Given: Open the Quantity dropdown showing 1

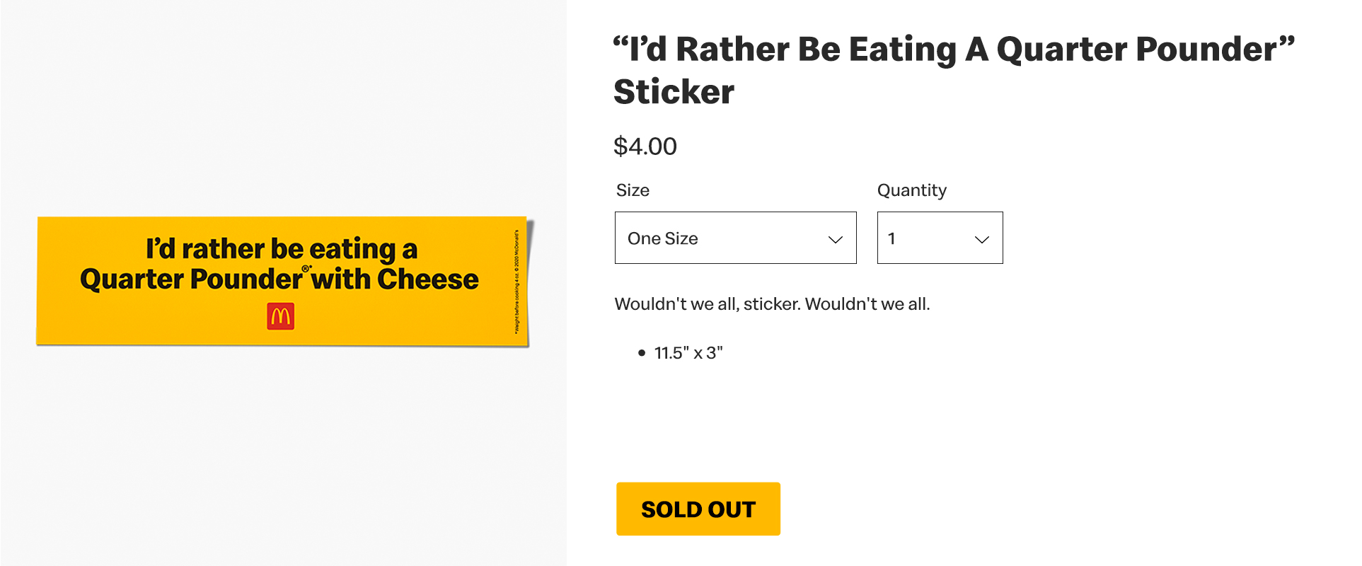Looking at the screenshot, I should [939, 238].
